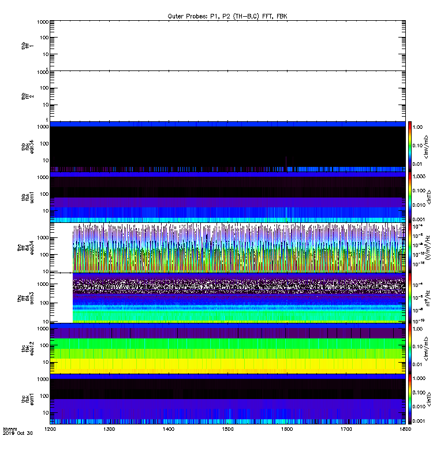The image size is (433, 462).
Task: Click the 1300 time axis tick label
Action: pyautogui.click(x=109, y=429)
